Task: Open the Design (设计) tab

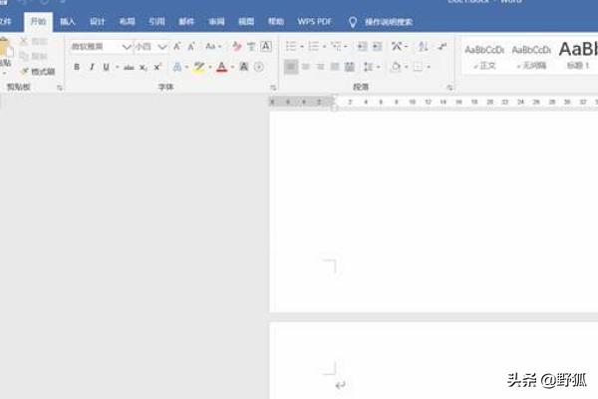Action: pyautogui.click(x=98, y=22)
